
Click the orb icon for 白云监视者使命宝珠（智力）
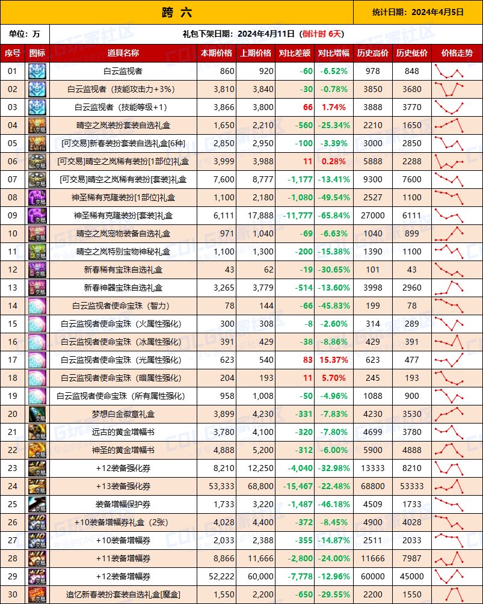coord(37,306)
